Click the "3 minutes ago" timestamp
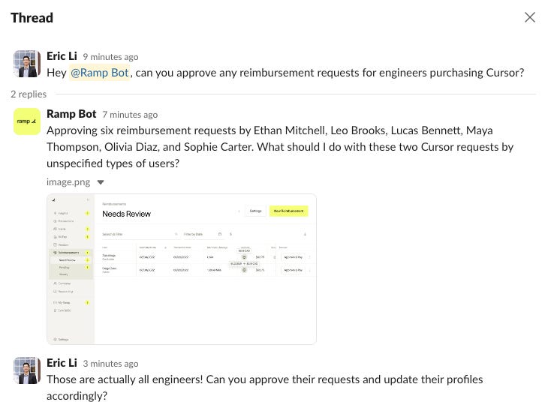551x411 pixels. pyautogui.click(x=110, y=364)
